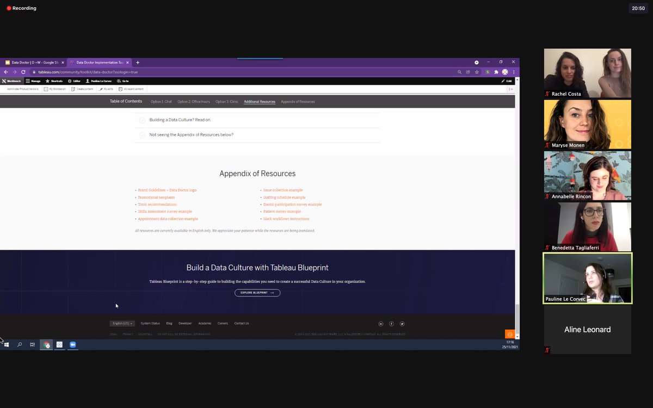Viewport: 653px width, 408px height.
Task: Click My edits shortcut
Action: tap(106, 89)
